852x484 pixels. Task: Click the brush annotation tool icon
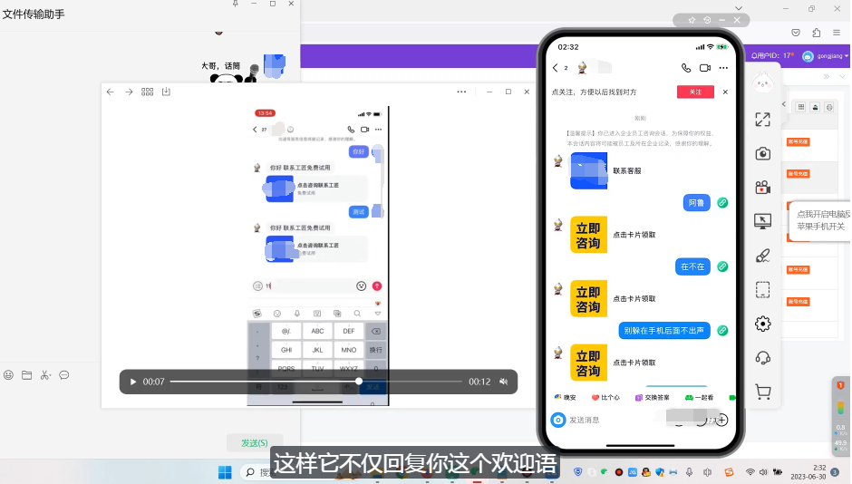[x=763, y=256]
